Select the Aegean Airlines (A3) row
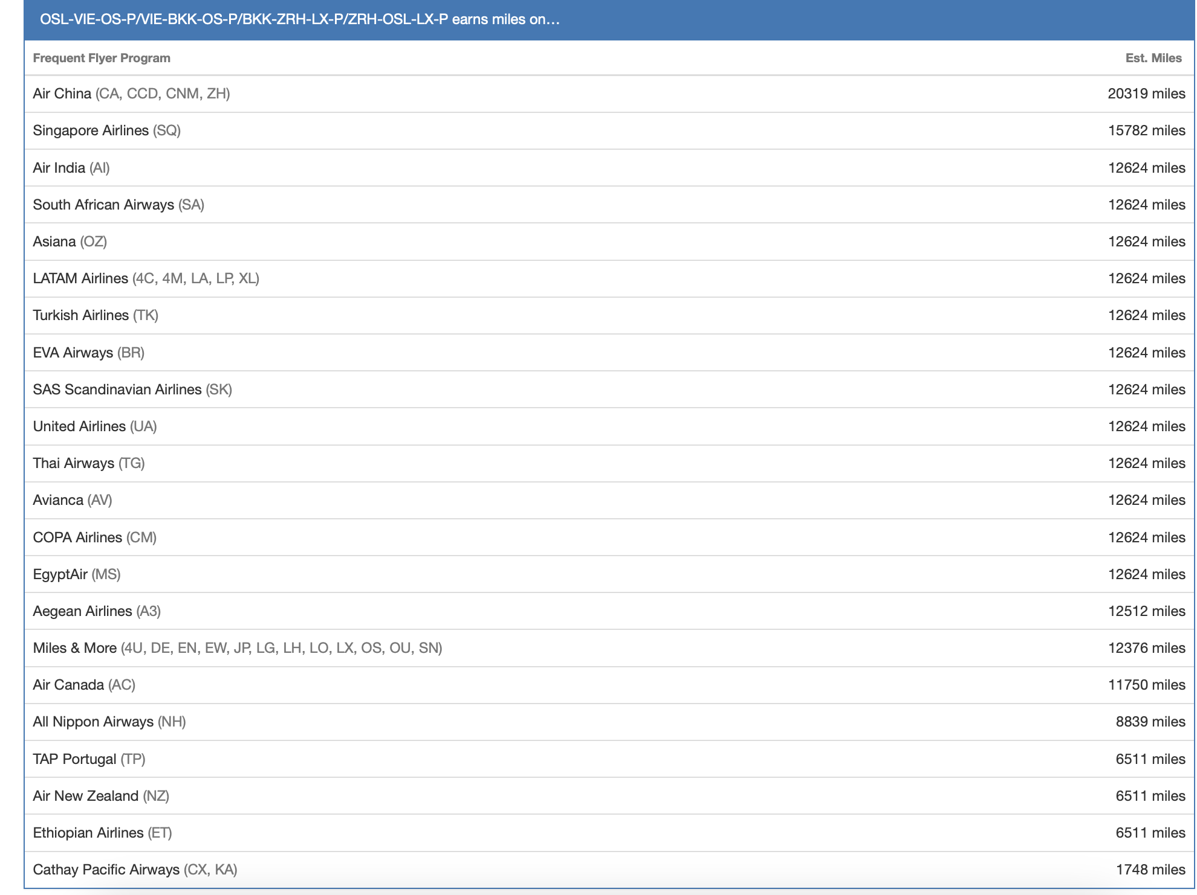This screenshot has height=895, width=1197. pyautogui.click(x=609, y=611)
